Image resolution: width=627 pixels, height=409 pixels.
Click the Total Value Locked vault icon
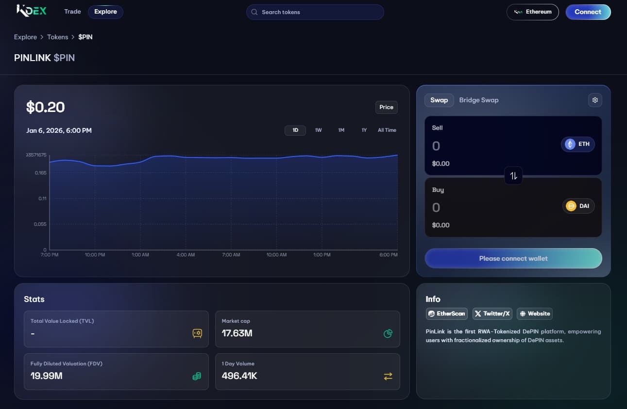pos(197,333)
